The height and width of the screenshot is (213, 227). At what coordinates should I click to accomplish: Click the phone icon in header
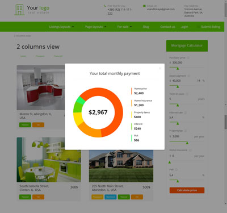click(105, 6)
